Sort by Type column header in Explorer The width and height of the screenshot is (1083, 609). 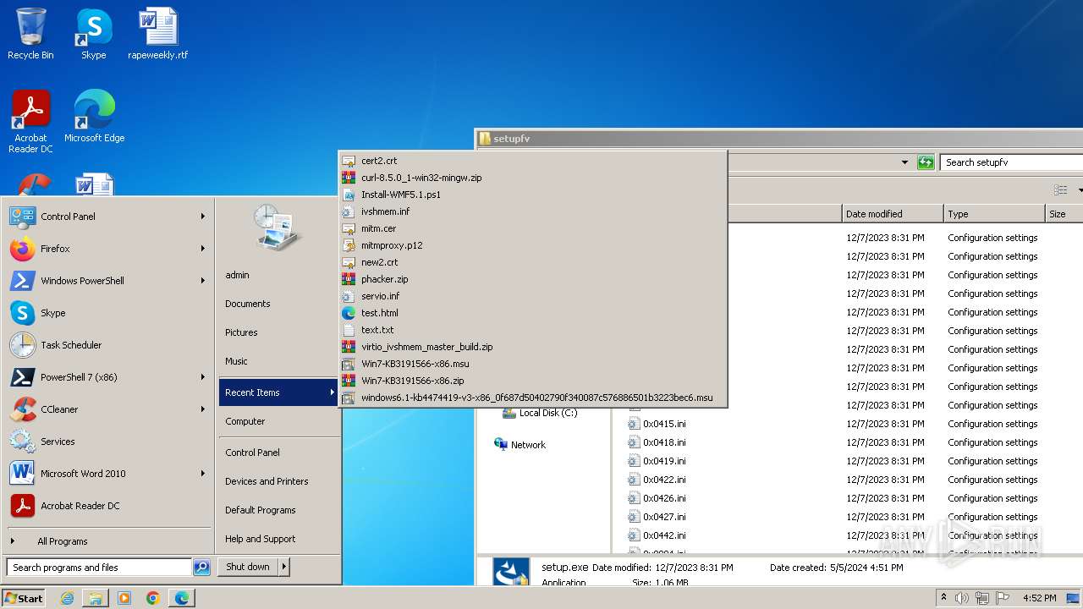click(x=994, y=214)
